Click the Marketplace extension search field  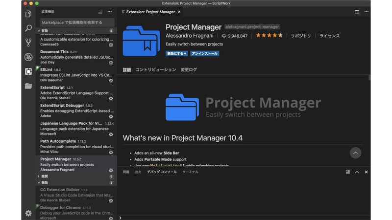(x=77, y=22)
